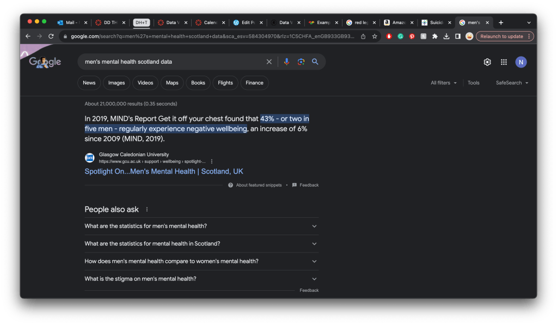Open the Spotlight On Men's Mental Health link

coord(164,171)
